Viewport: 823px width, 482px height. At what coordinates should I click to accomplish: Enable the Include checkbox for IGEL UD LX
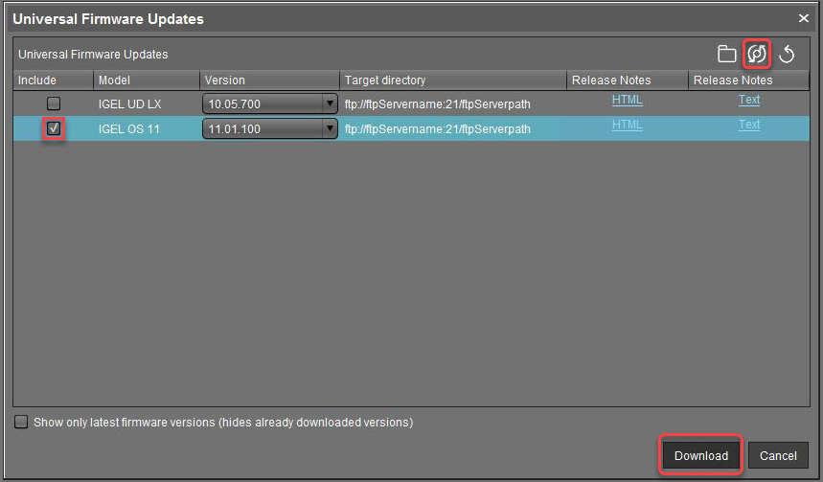tap(54, 103)
